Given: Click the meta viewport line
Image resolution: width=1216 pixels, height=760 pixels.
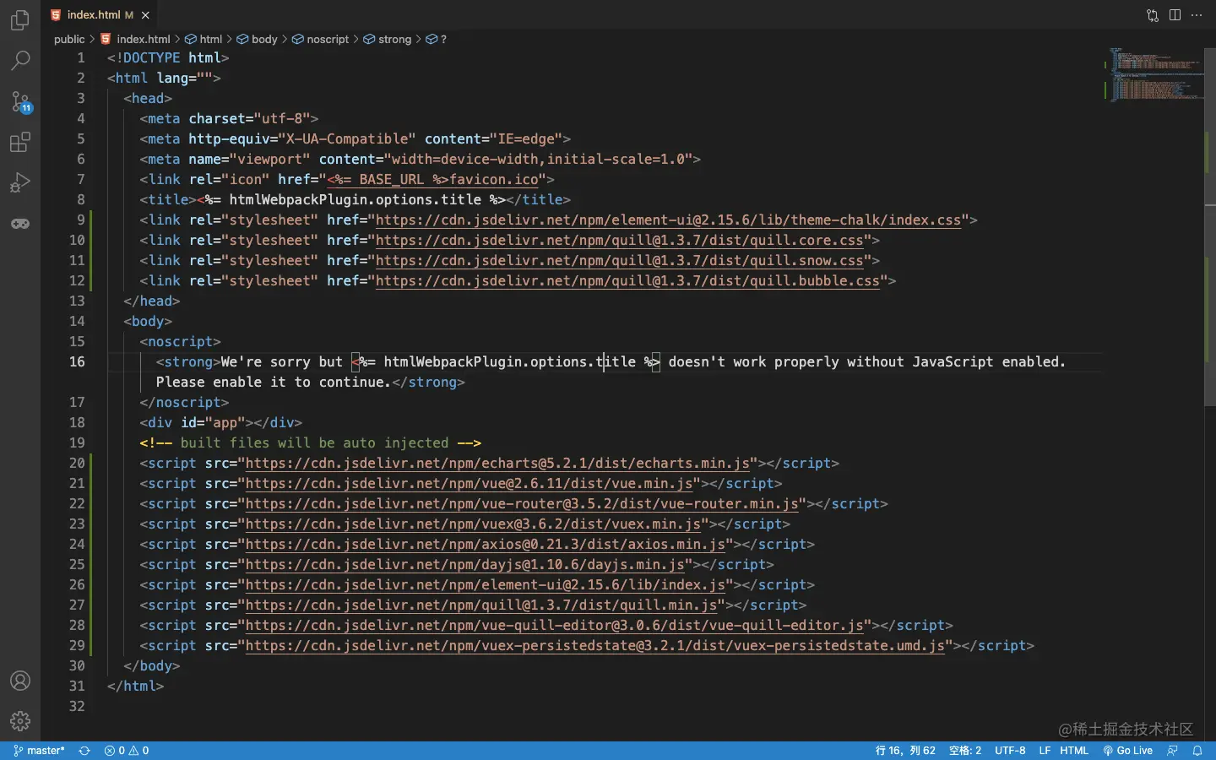Looking at the screenshot, I should (420, 160).
